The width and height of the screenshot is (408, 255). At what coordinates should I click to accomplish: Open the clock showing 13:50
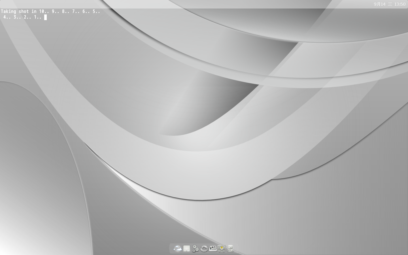(x=400, y=4)
